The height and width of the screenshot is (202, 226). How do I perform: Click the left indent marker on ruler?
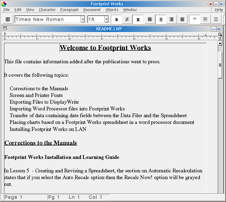[x=5, y=34]
